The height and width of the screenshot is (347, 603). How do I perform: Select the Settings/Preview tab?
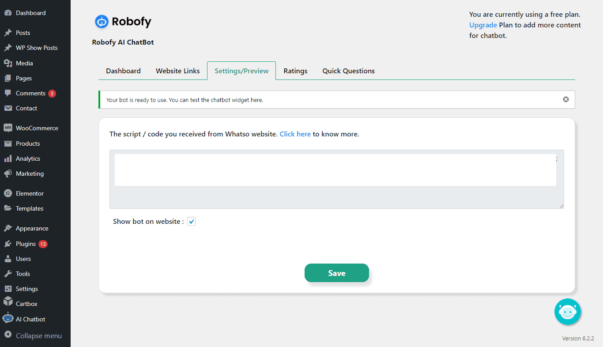click(x=241, y=71)
